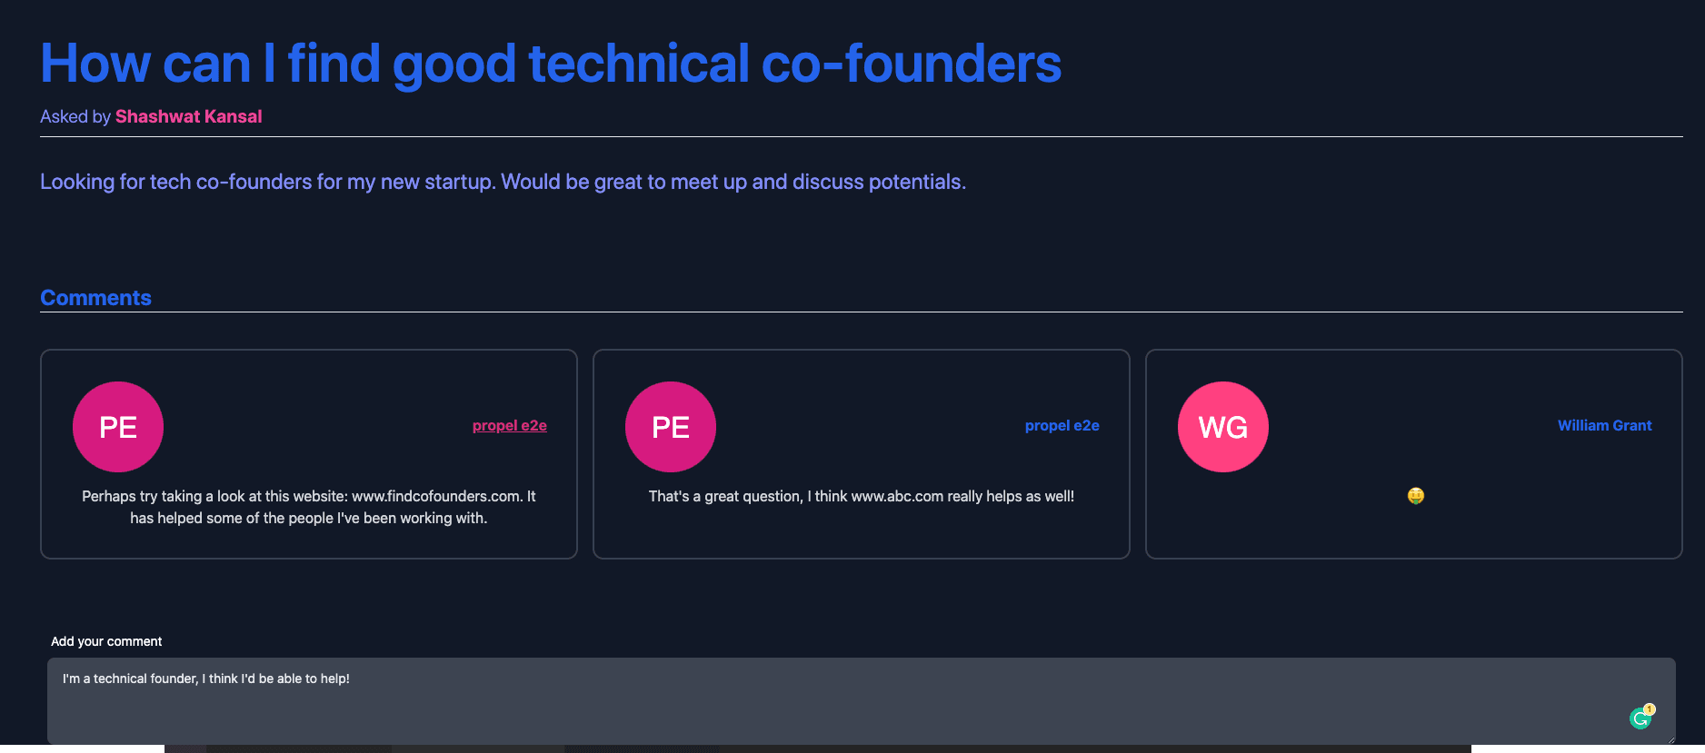Image resolution: width=1705 pixels, height=753 pixels.
Task: Click the Grammarly icon in the comment box
Action: (1640, 719)
